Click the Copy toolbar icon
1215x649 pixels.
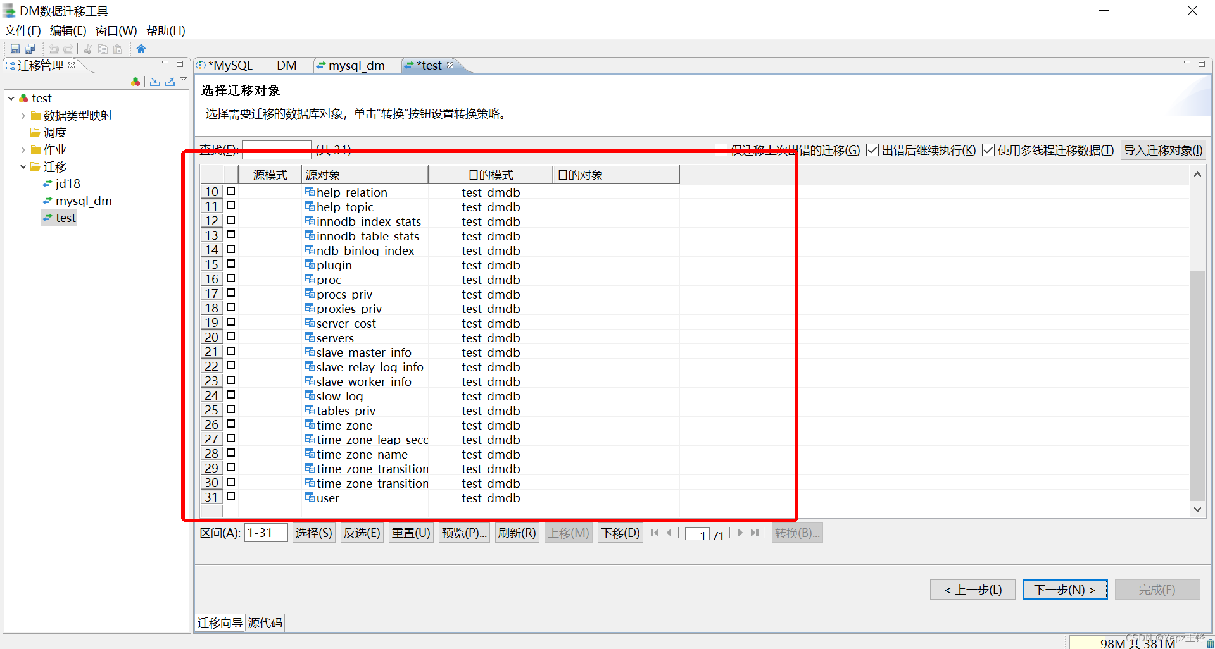tap(103, 49)
